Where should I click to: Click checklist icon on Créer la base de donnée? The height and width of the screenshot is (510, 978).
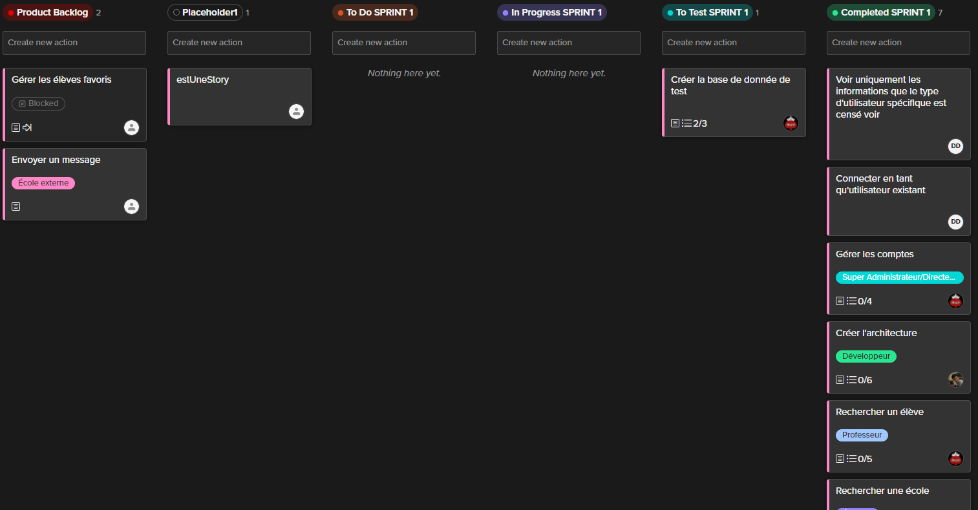[x=687, y=123]
